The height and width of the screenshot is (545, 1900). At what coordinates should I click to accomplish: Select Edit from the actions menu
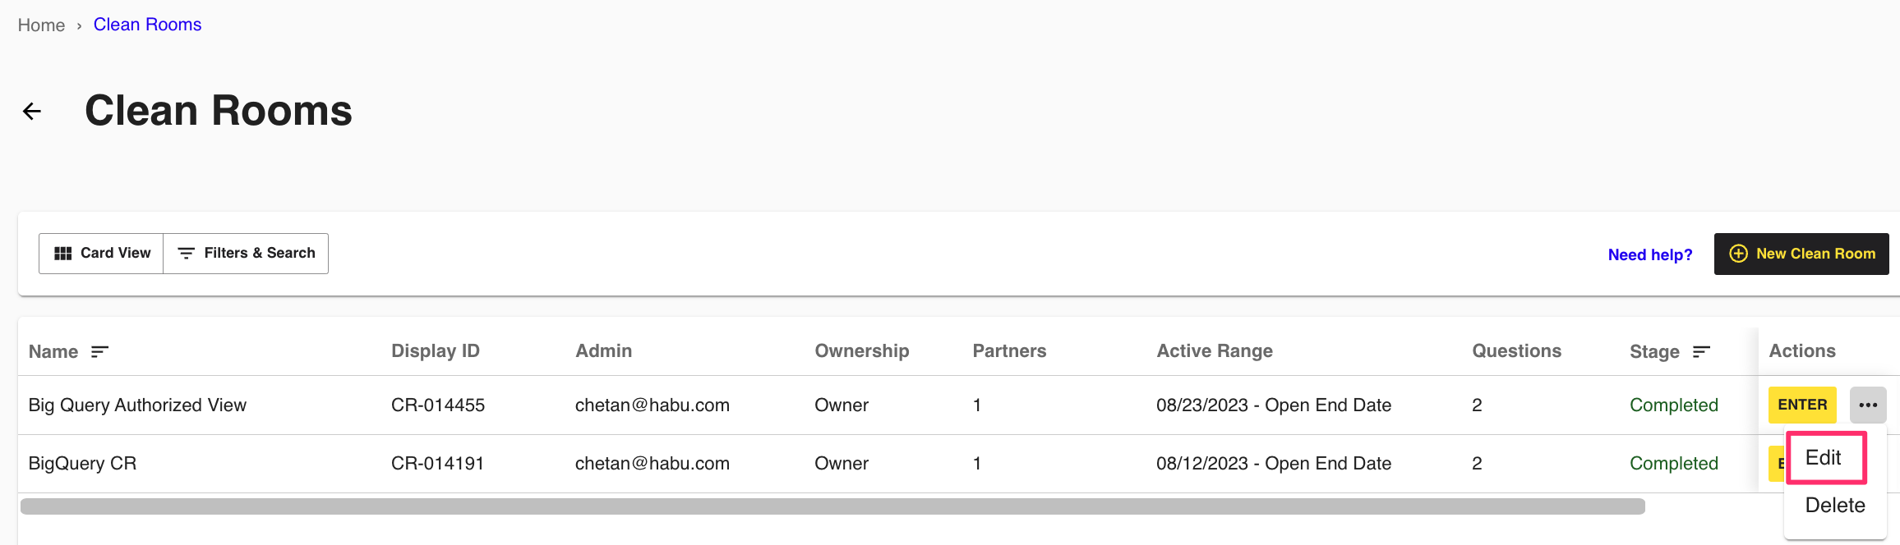[x=1824, y=458]
